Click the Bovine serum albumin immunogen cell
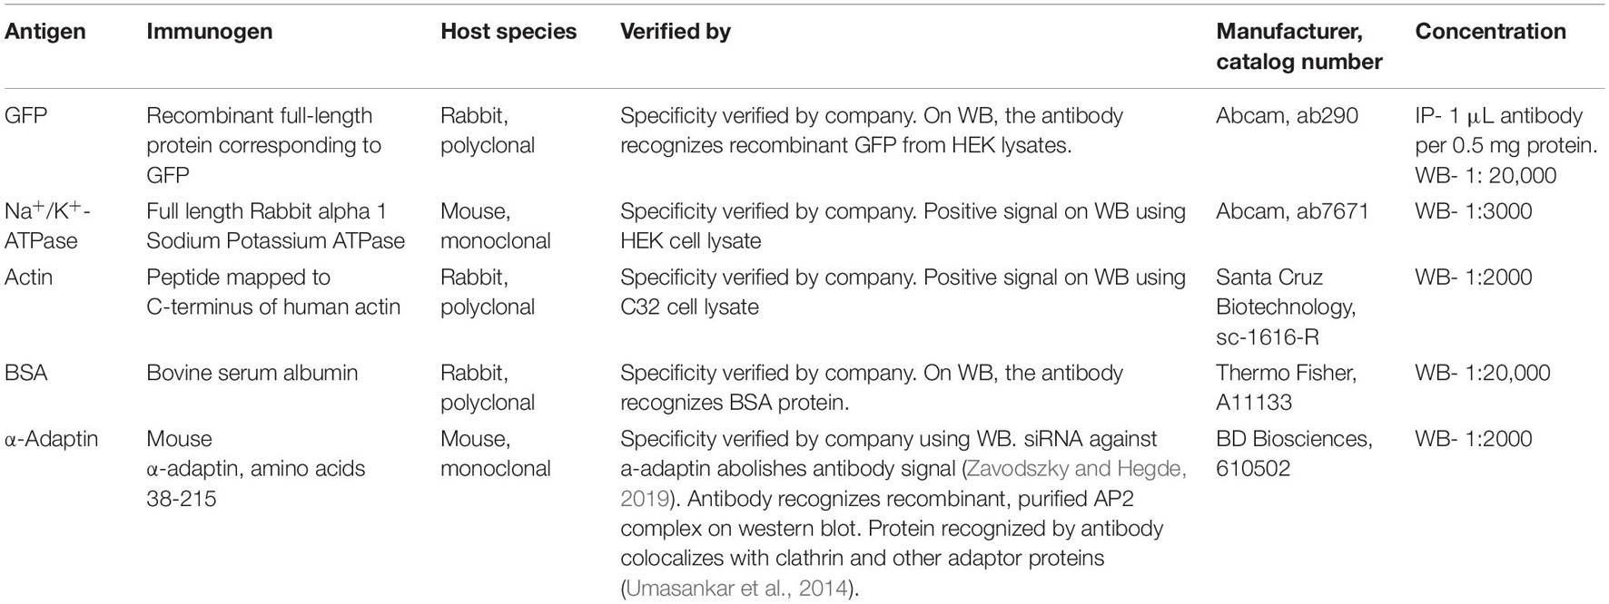Image resolution: width=1609 pixels, height=604 pixels. coord(252,373)
